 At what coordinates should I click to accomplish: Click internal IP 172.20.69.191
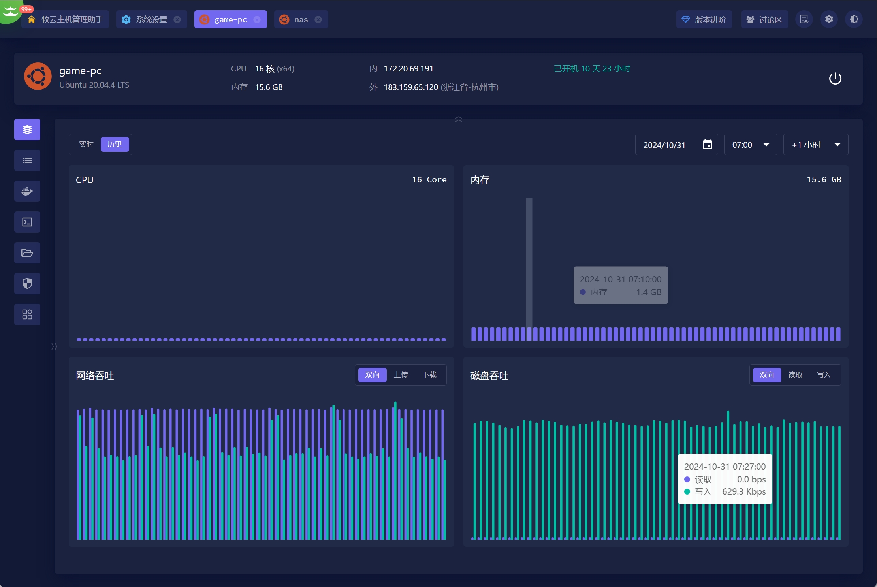click(x=408, y=69)
